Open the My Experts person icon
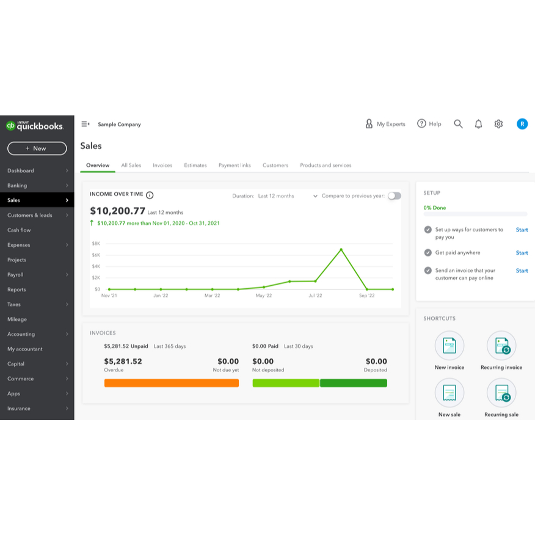 click(369, 123)
